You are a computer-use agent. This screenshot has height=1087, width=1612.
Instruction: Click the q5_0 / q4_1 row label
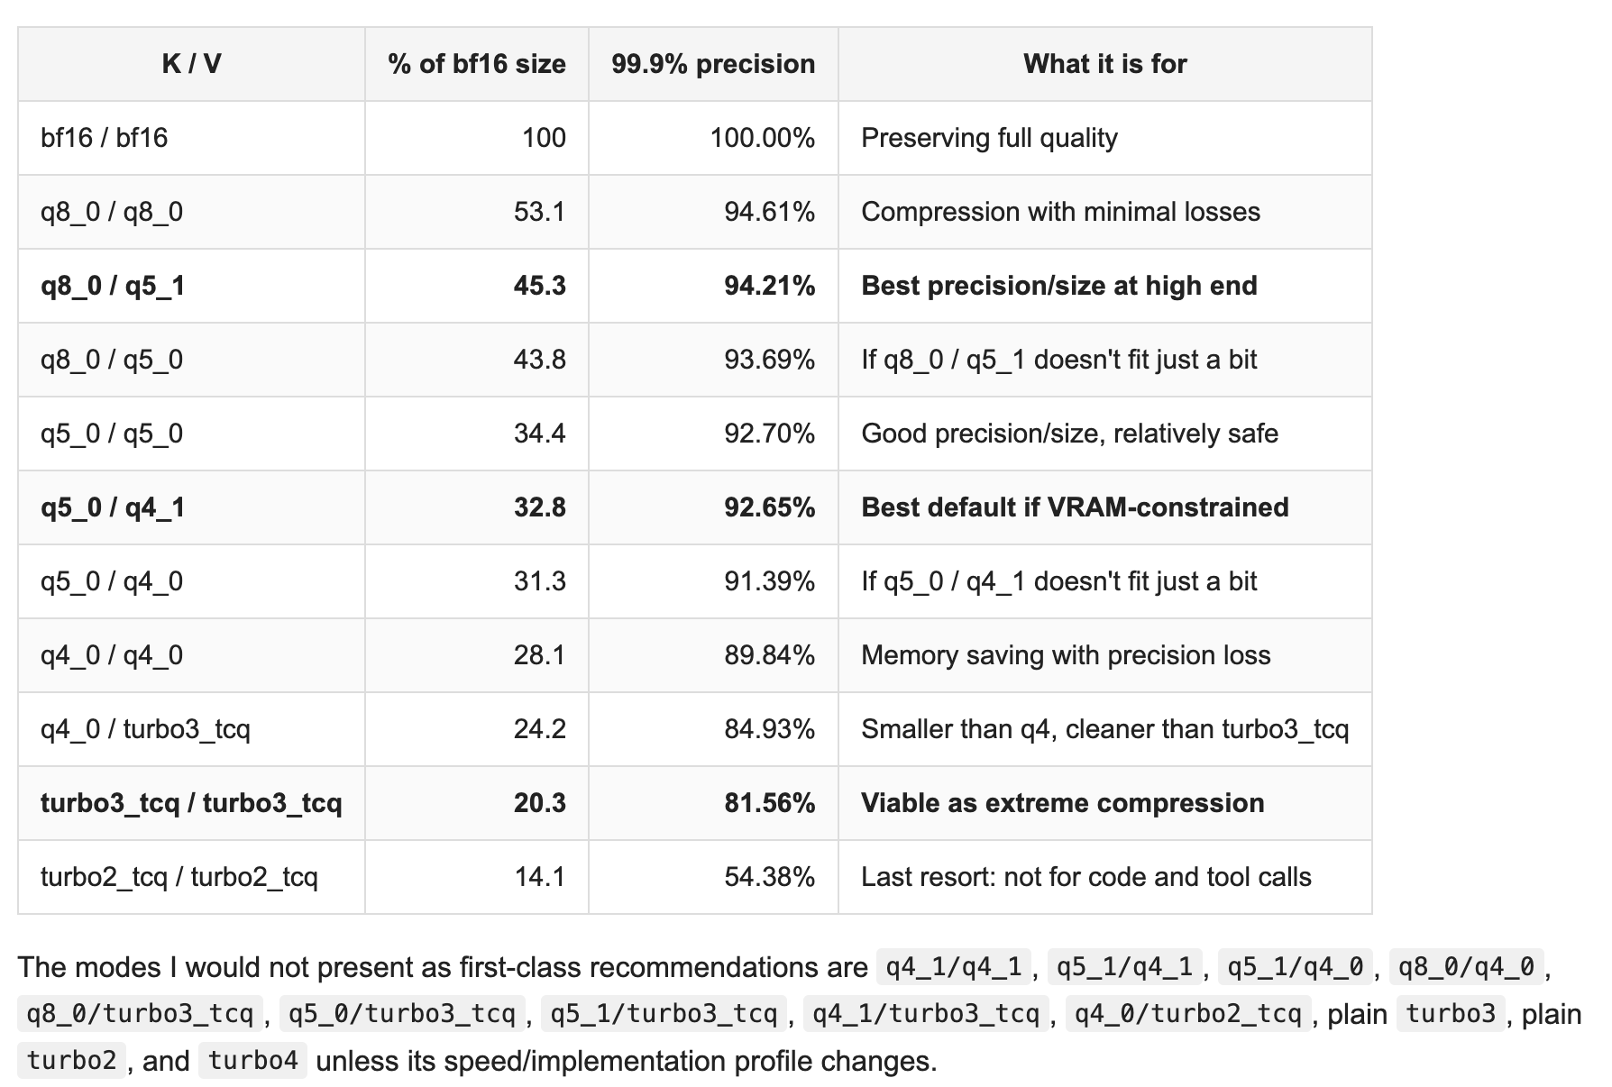(x=113, y=507)
